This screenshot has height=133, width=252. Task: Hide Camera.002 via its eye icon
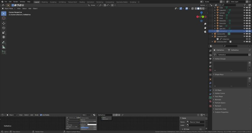[244, 34]
